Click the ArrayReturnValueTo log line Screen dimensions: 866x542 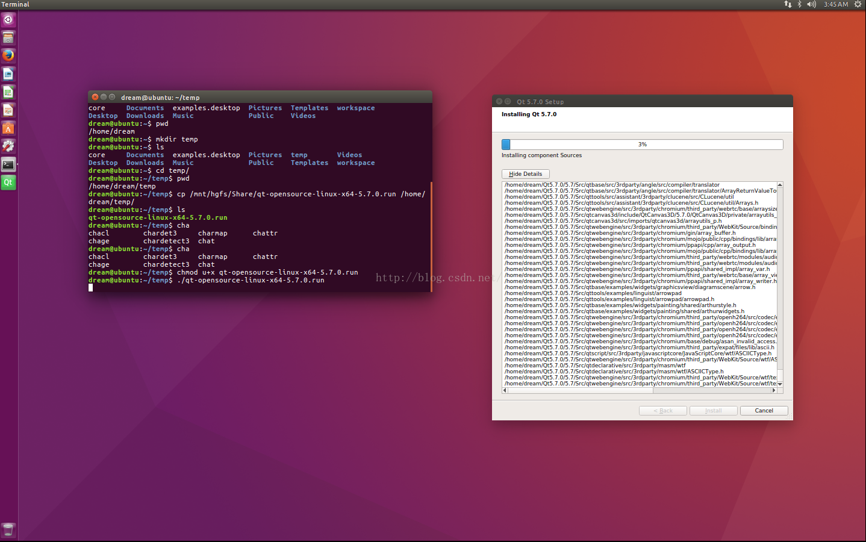click(641, 191)
